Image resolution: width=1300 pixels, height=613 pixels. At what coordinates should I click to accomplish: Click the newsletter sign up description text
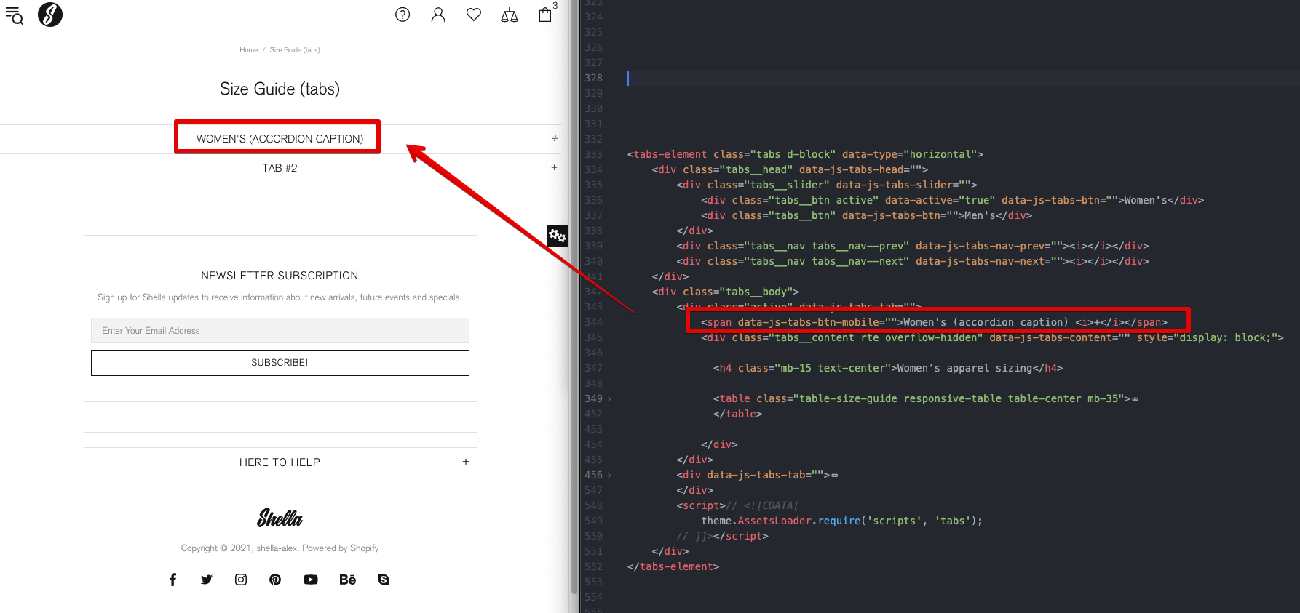[x=280, y=297]
